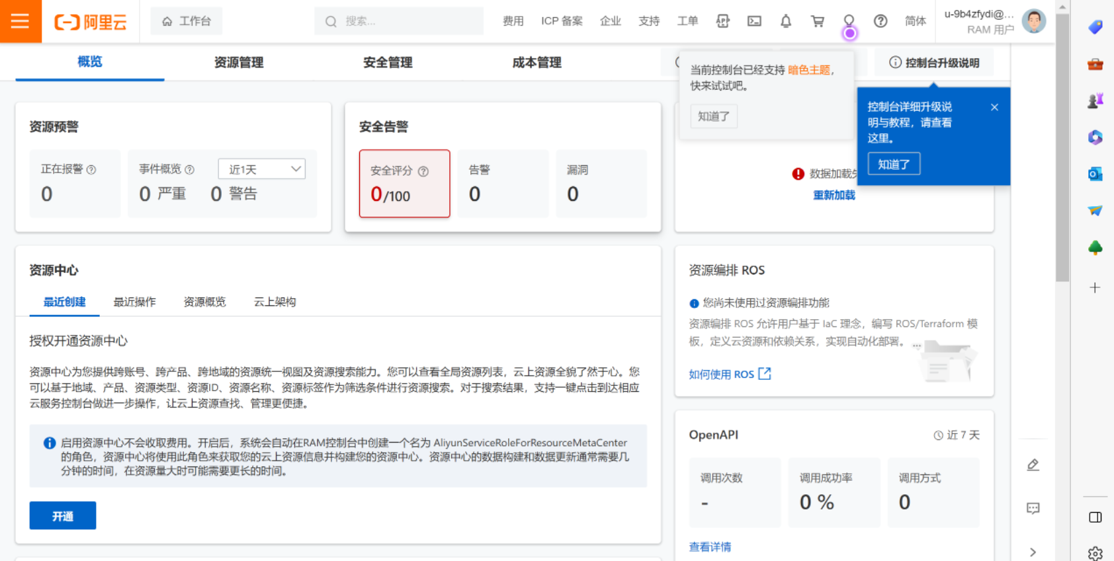
Task: Open the paper plane Drop sidebar icon
Action: (x=1095, y=211)
